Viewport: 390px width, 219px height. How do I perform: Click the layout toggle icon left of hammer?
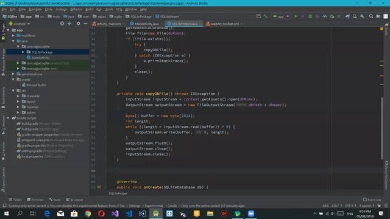(258, 16)
